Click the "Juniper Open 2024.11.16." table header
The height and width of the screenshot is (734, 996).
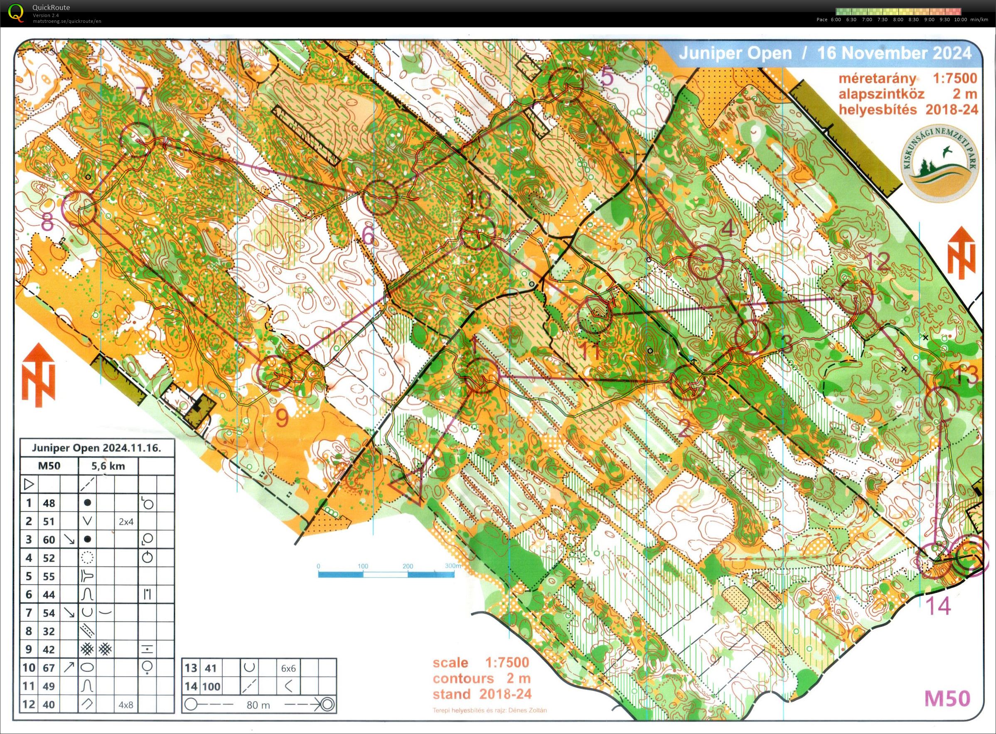96,448
